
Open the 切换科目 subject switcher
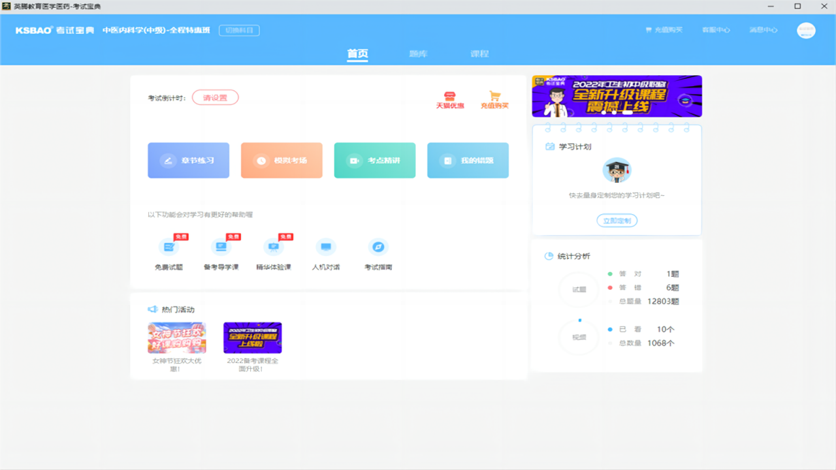pyautogui.click(x=239, y=30)
